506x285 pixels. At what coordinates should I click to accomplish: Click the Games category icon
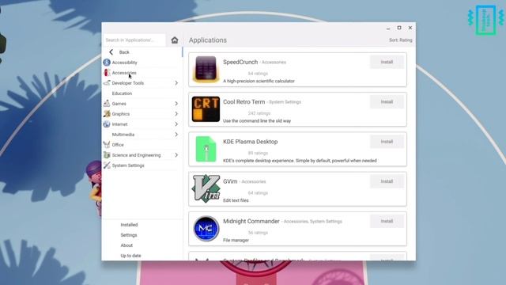coord(107,104)
